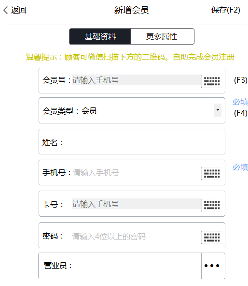Focus the 卡号 card number field
This screenshot has width=248, height=286.
[137, 204]
